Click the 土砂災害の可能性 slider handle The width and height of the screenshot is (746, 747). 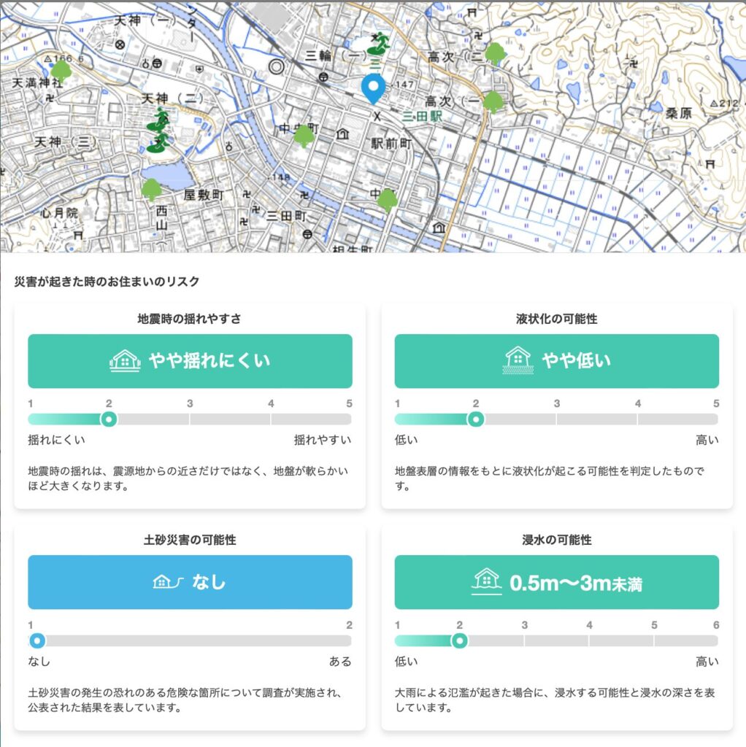pyautogui.click(x=36, y=640)
